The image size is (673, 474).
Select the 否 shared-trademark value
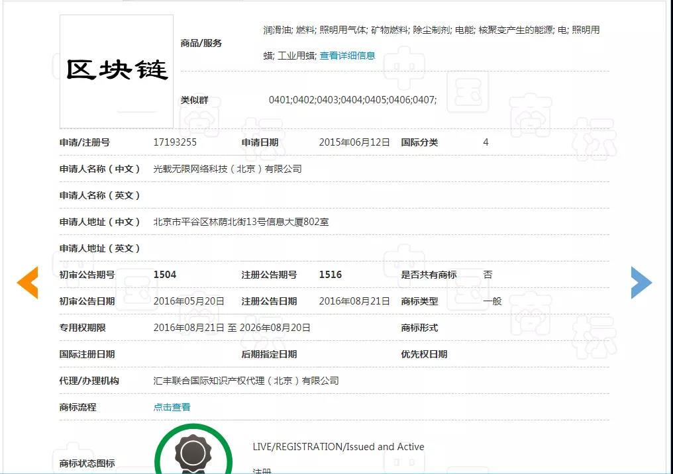[x=488, y=275]
